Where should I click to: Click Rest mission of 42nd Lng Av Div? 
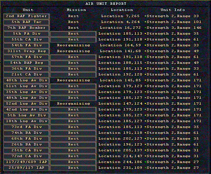point(73,109)
